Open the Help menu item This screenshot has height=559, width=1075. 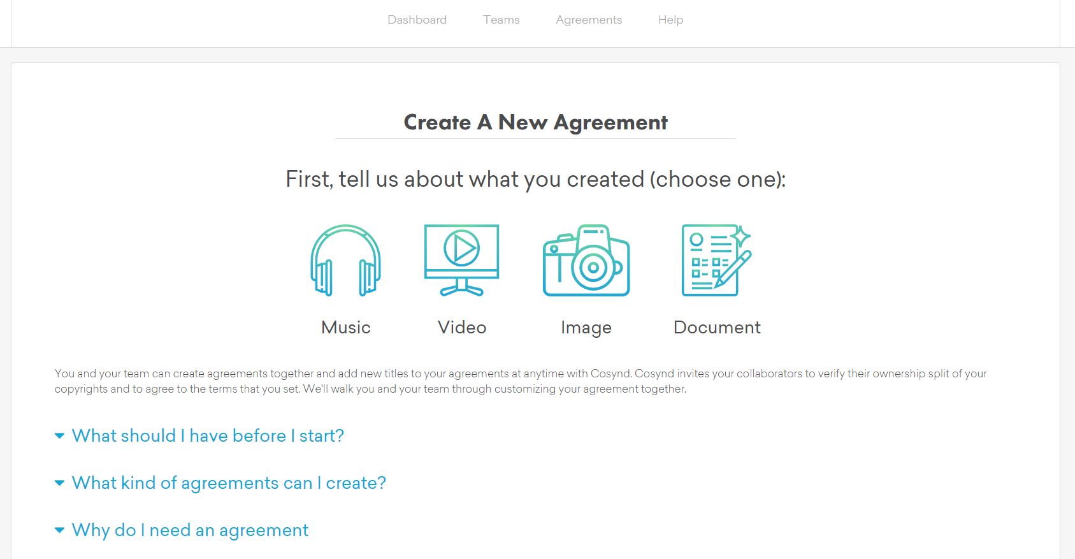point(670,20)
